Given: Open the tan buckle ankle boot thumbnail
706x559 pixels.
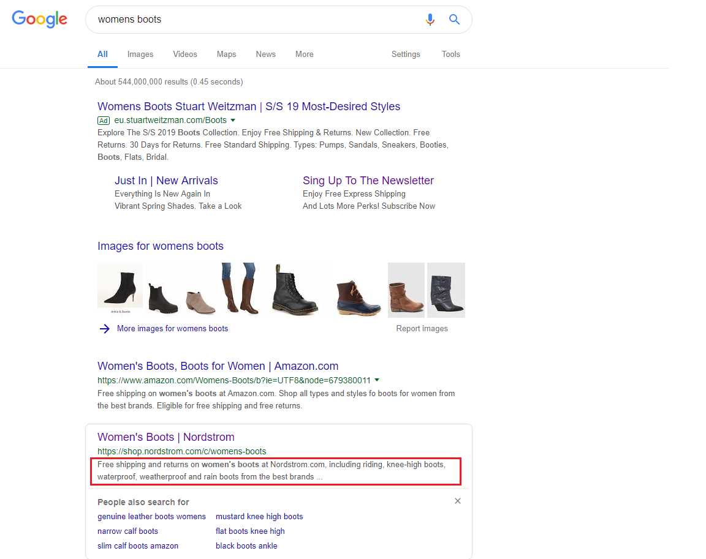Looking at the screenshot, I should (406, 290).
